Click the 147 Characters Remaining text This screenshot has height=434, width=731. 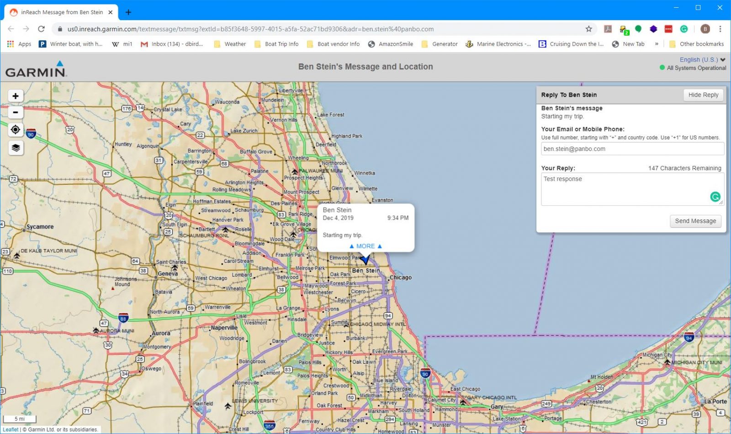pos(684,168)
